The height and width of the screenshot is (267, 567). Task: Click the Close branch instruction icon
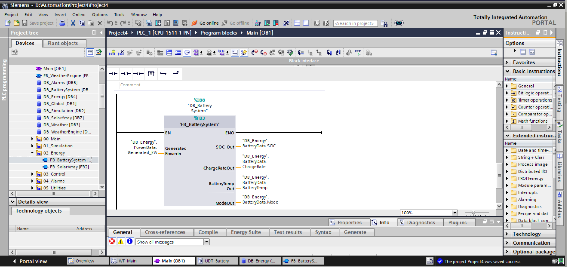(176, 74)
